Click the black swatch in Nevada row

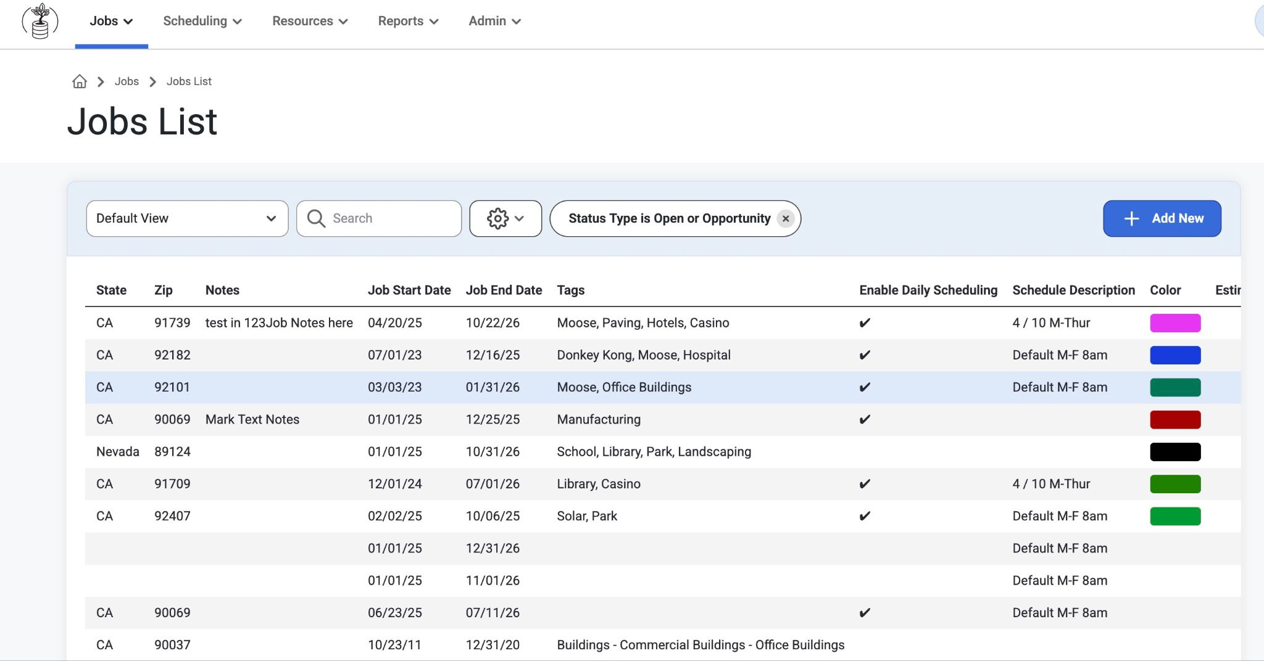click(x=1175, y=452)
